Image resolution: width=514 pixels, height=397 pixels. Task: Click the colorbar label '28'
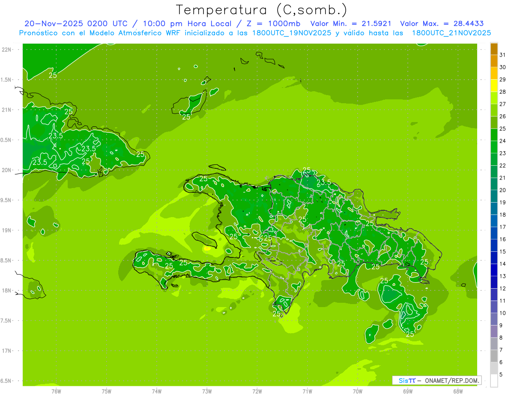click(503, 92)
